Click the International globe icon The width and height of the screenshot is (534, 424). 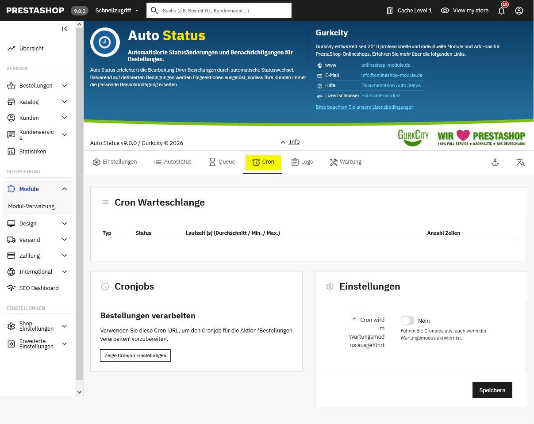coord(12,272)
